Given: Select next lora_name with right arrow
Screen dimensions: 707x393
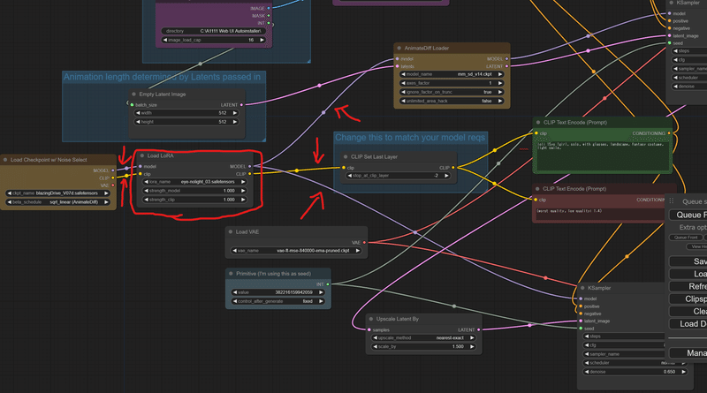Looking at the screenshot, I should click(x=243, y=182).
